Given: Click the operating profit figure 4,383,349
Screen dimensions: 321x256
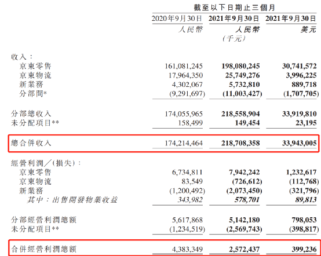Looking at the screenshot, I should pyautogui.click(x=187, y=249).
